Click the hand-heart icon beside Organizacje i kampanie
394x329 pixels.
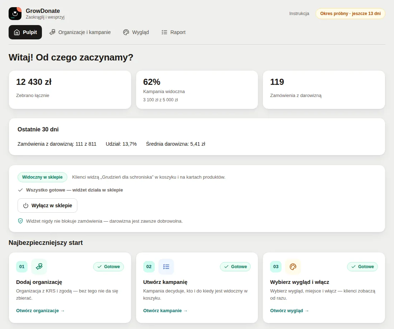pos(52,32)
